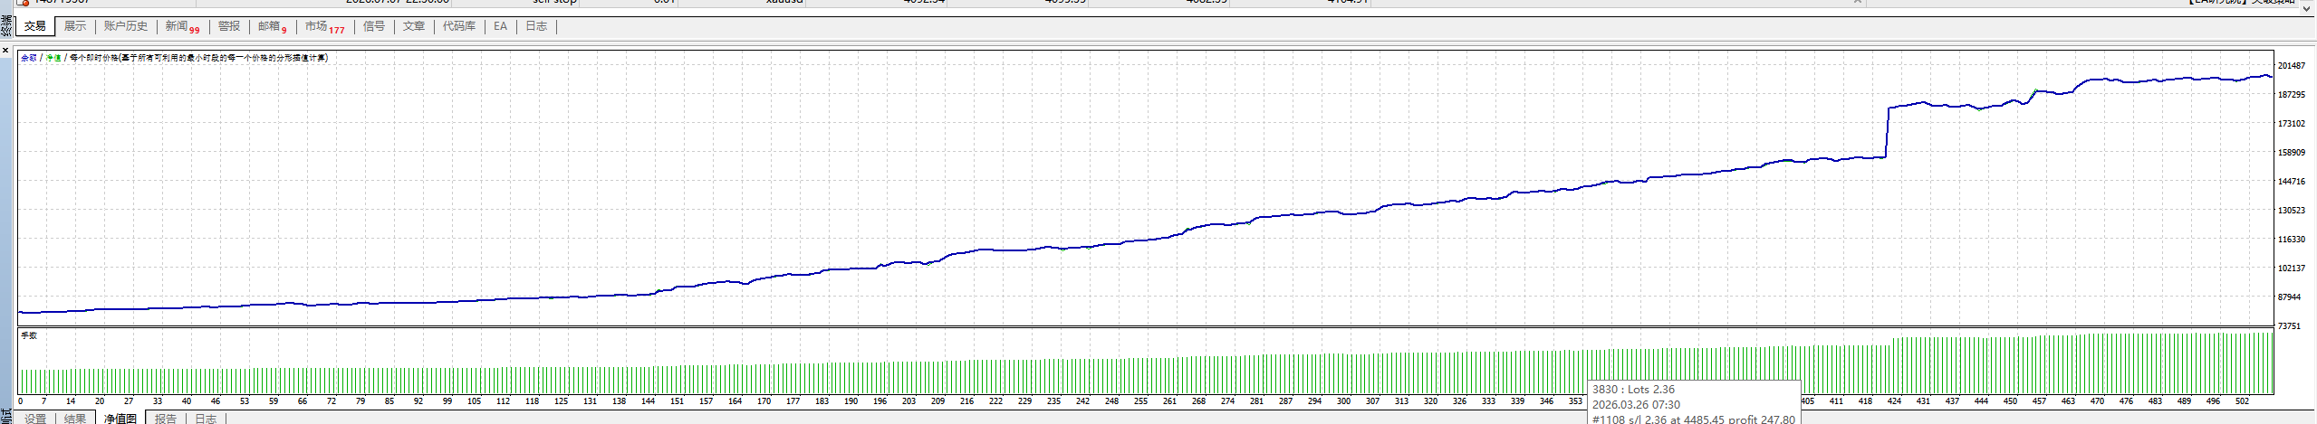Click the 201487 top axis value

[x=2291, y=66]
